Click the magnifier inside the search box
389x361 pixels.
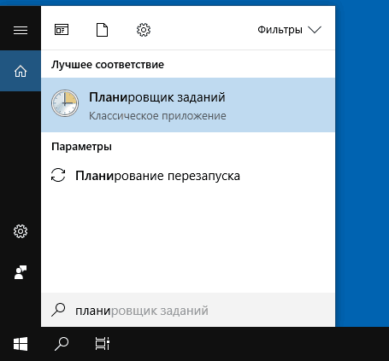click(58, 310)
